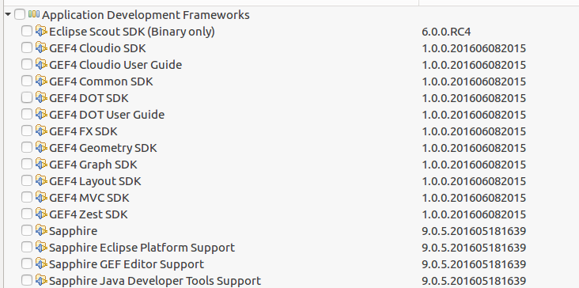This screenshot has height=288, width=579.
Task: Click the Application Development Frameworks category icon
Action: pos(34,14)
